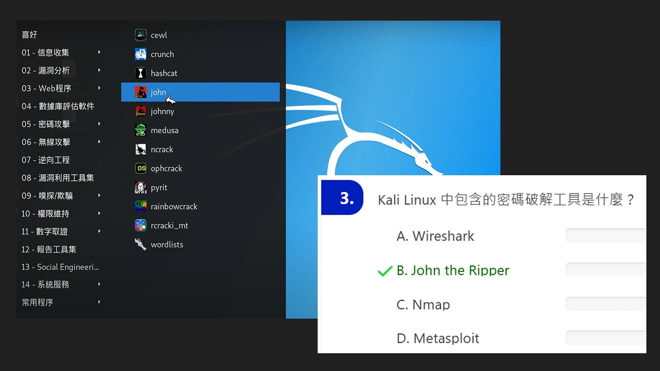Click the result bar beside Wireshark
The image size is (660, 371).
tap(606, 235)
